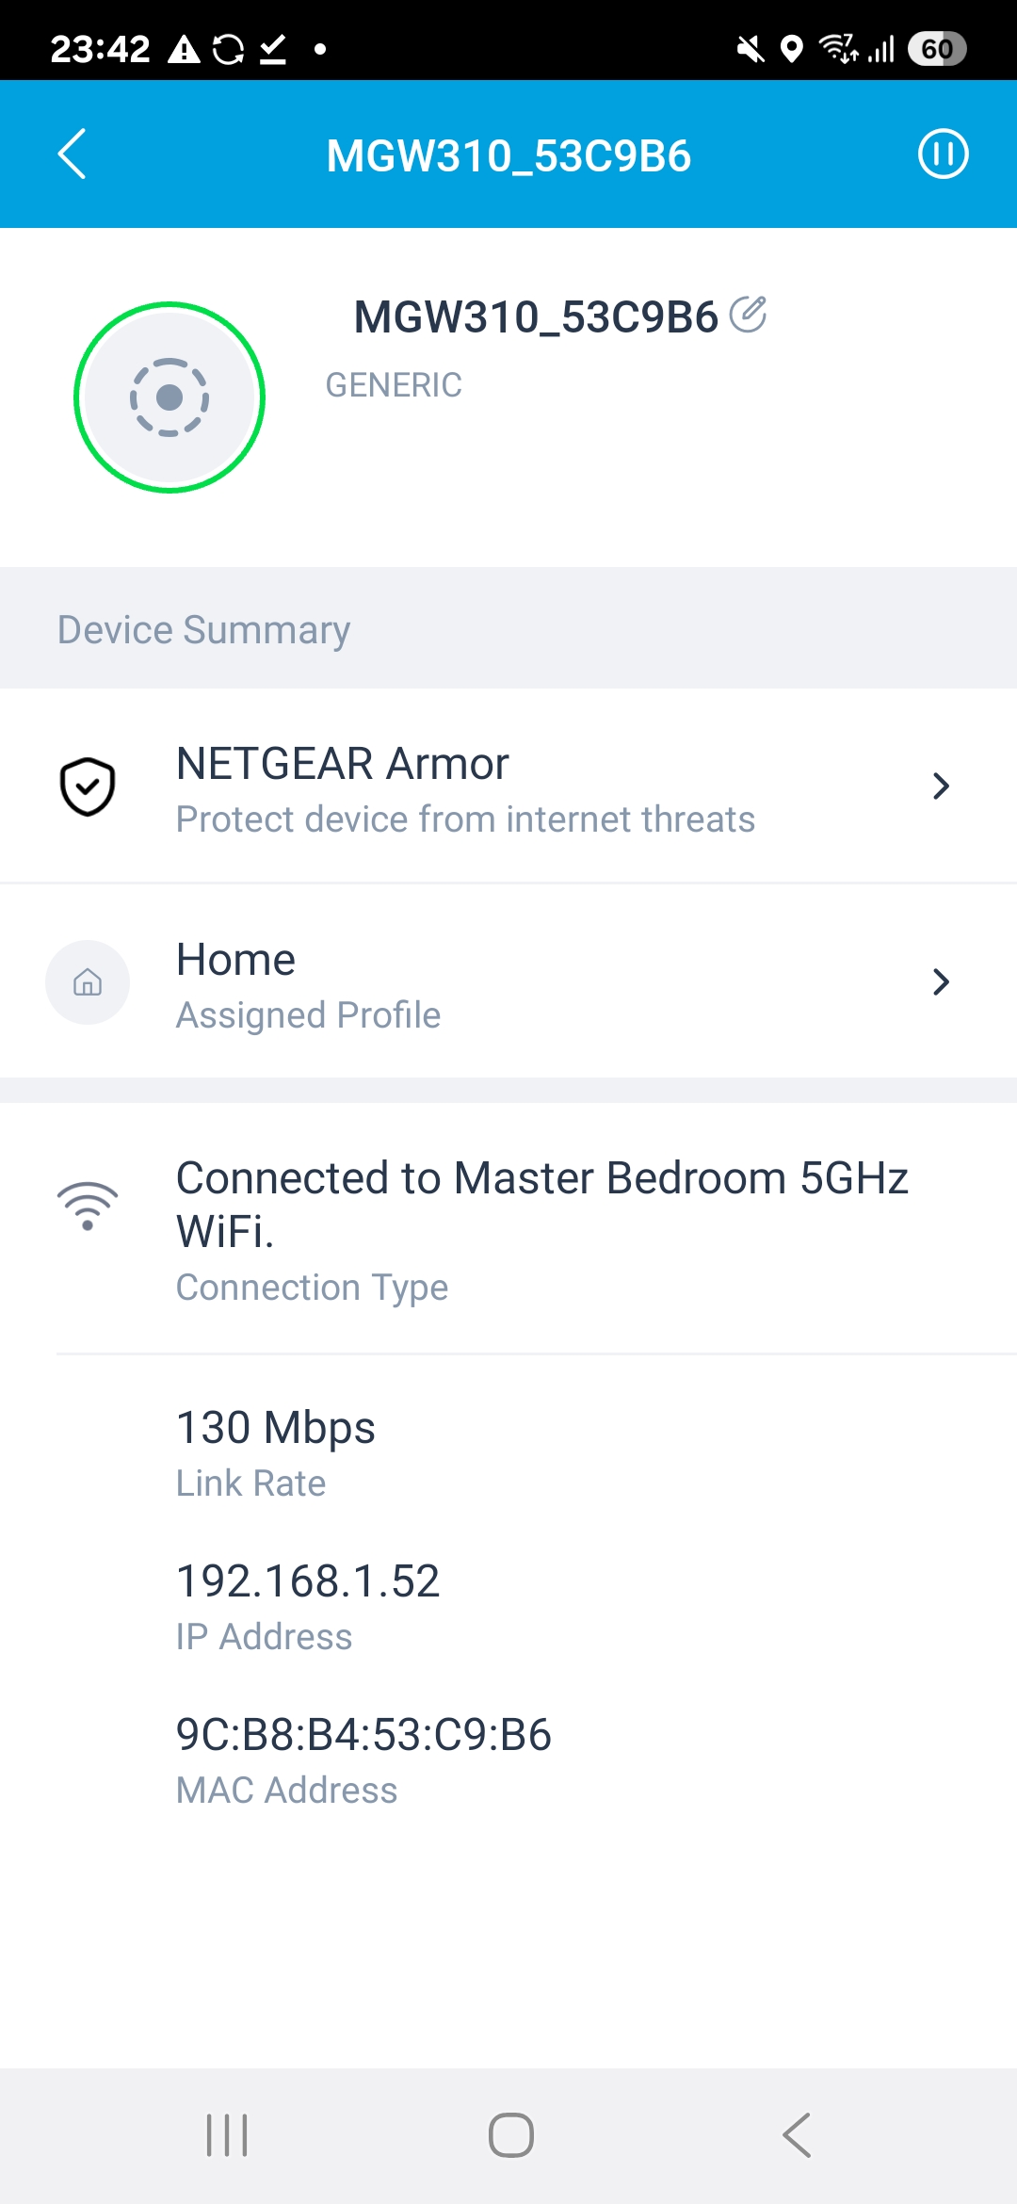This screenshot has height=2204, width=1017.
Task: Open Android recent apps button
Action: click(x=227, y=2135)
